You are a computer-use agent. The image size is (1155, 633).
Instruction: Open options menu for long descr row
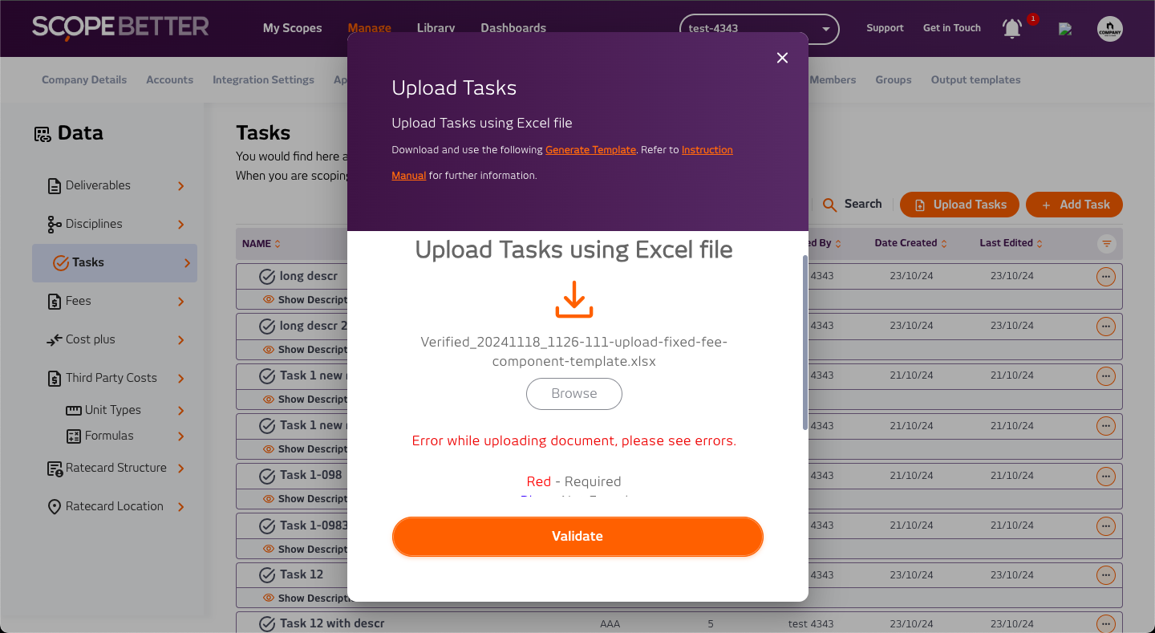(x=1106, y=276)
